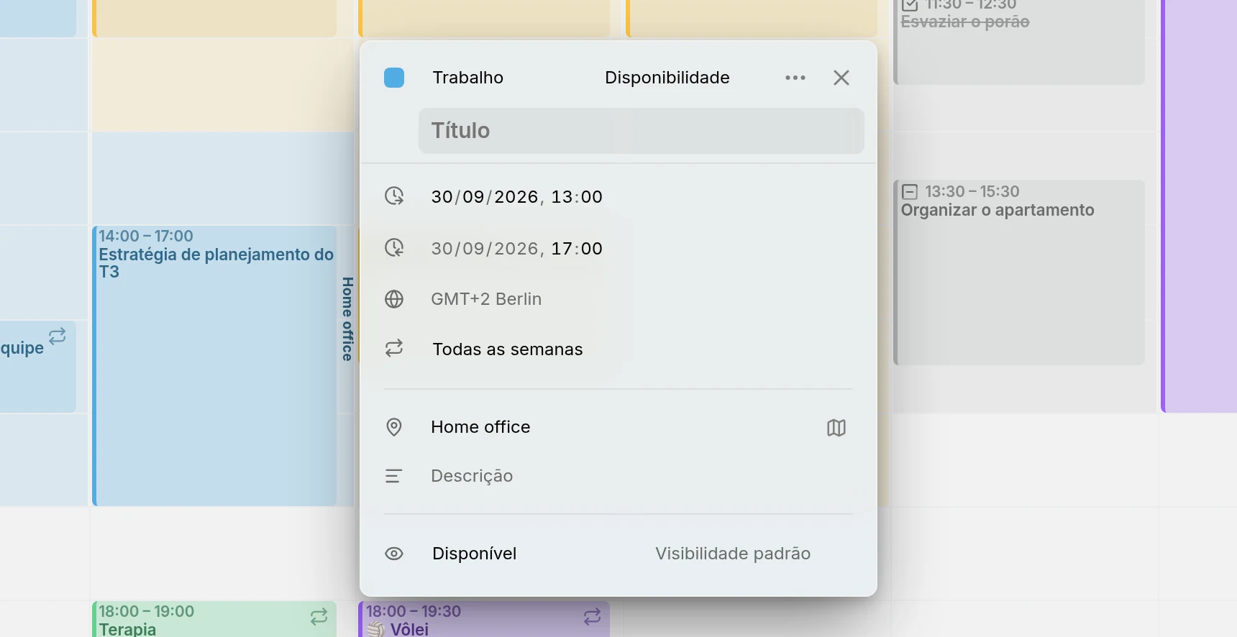Switch to the Disponibilidade tab
This screenshot has height=637, width=1237.
667,78
